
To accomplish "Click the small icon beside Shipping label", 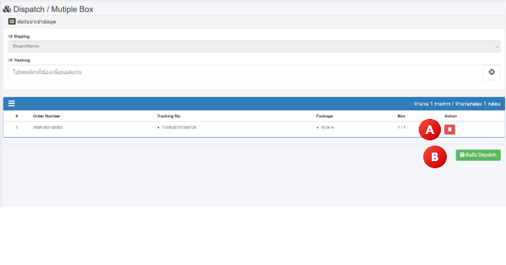I will (x=10, y=36).
